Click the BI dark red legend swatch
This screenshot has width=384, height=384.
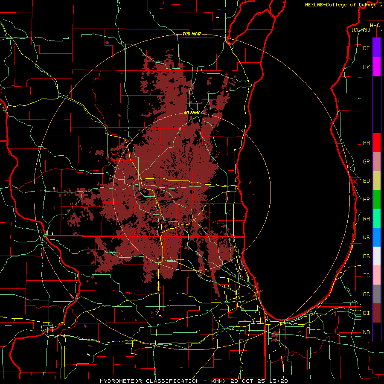[377, 313]
